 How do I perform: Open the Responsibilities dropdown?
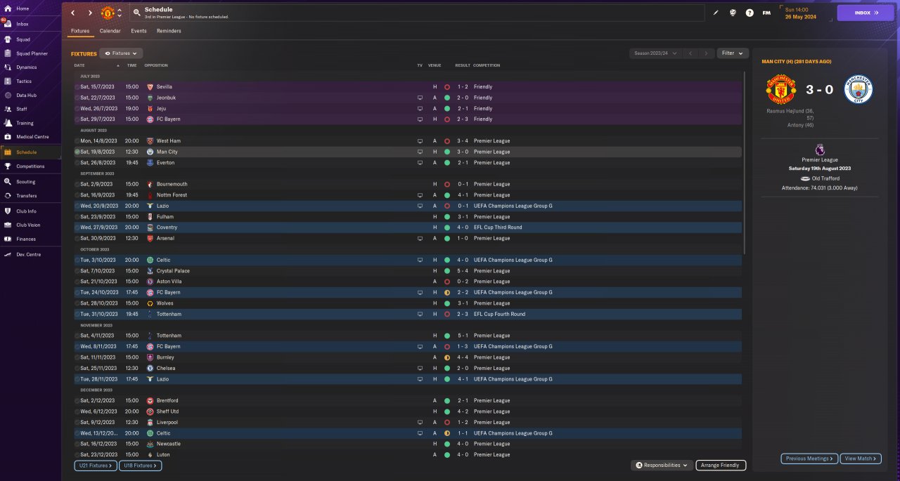click(662, 466)
